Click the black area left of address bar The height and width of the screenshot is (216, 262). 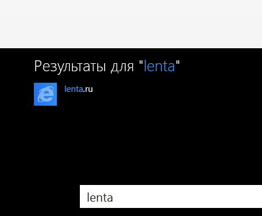(x=40, y=196)
